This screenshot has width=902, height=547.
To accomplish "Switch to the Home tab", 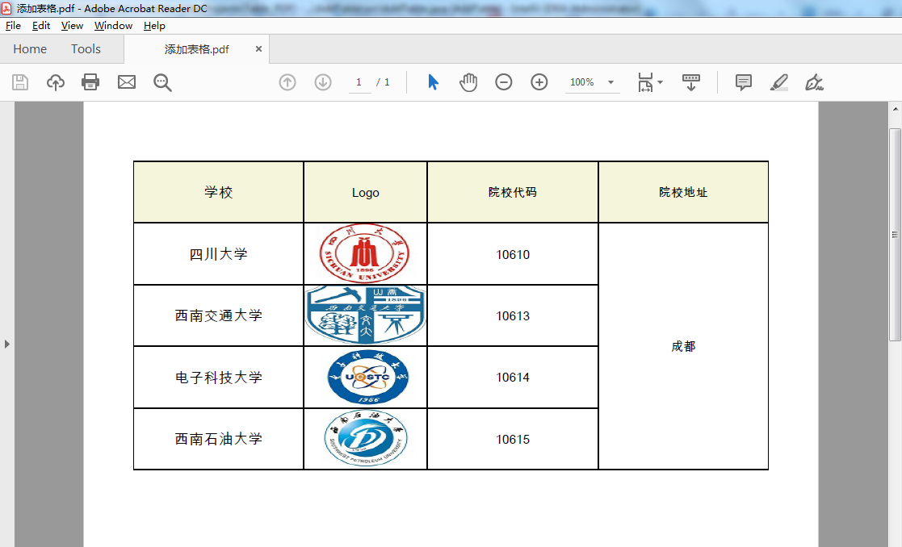I will click(30, 49).
